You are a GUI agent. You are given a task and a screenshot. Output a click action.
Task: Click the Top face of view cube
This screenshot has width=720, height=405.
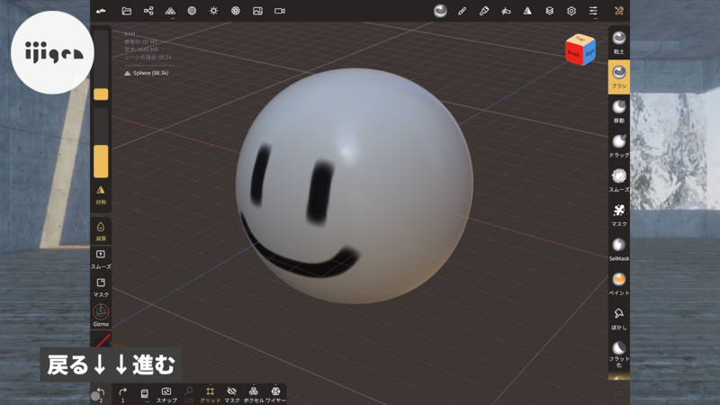pos(580,39)
